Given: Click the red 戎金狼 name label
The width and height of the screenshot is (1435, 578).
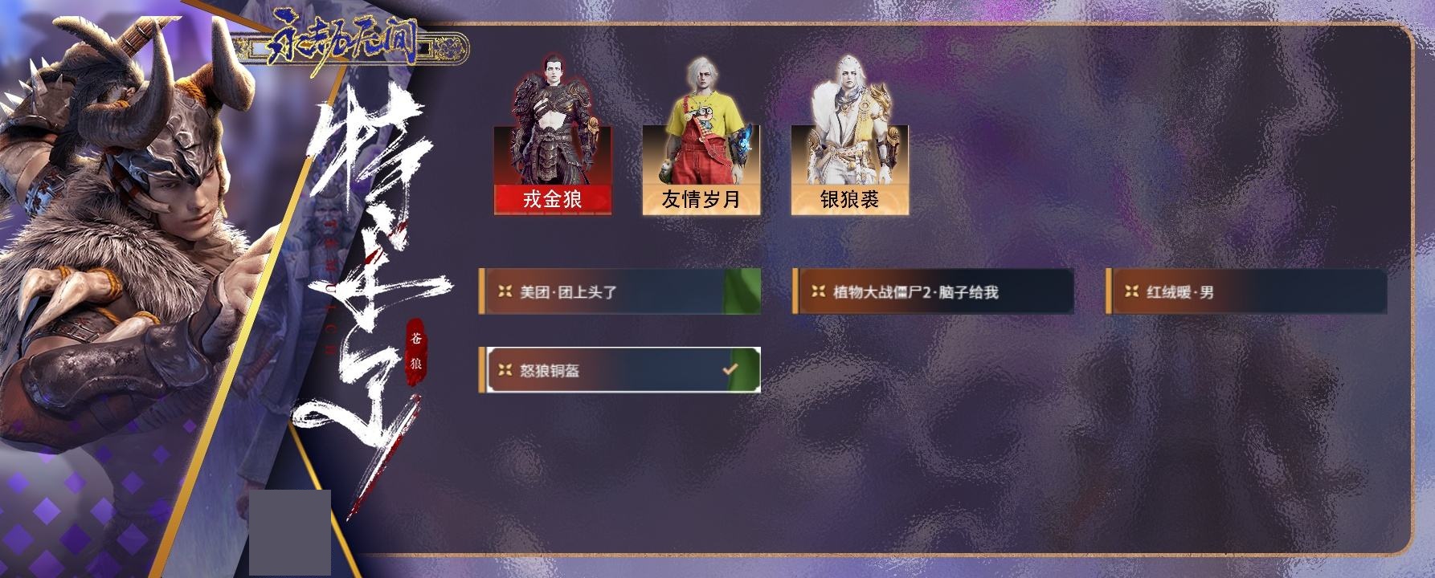Looking at the screenshot, I should click(x=553, y=200).
